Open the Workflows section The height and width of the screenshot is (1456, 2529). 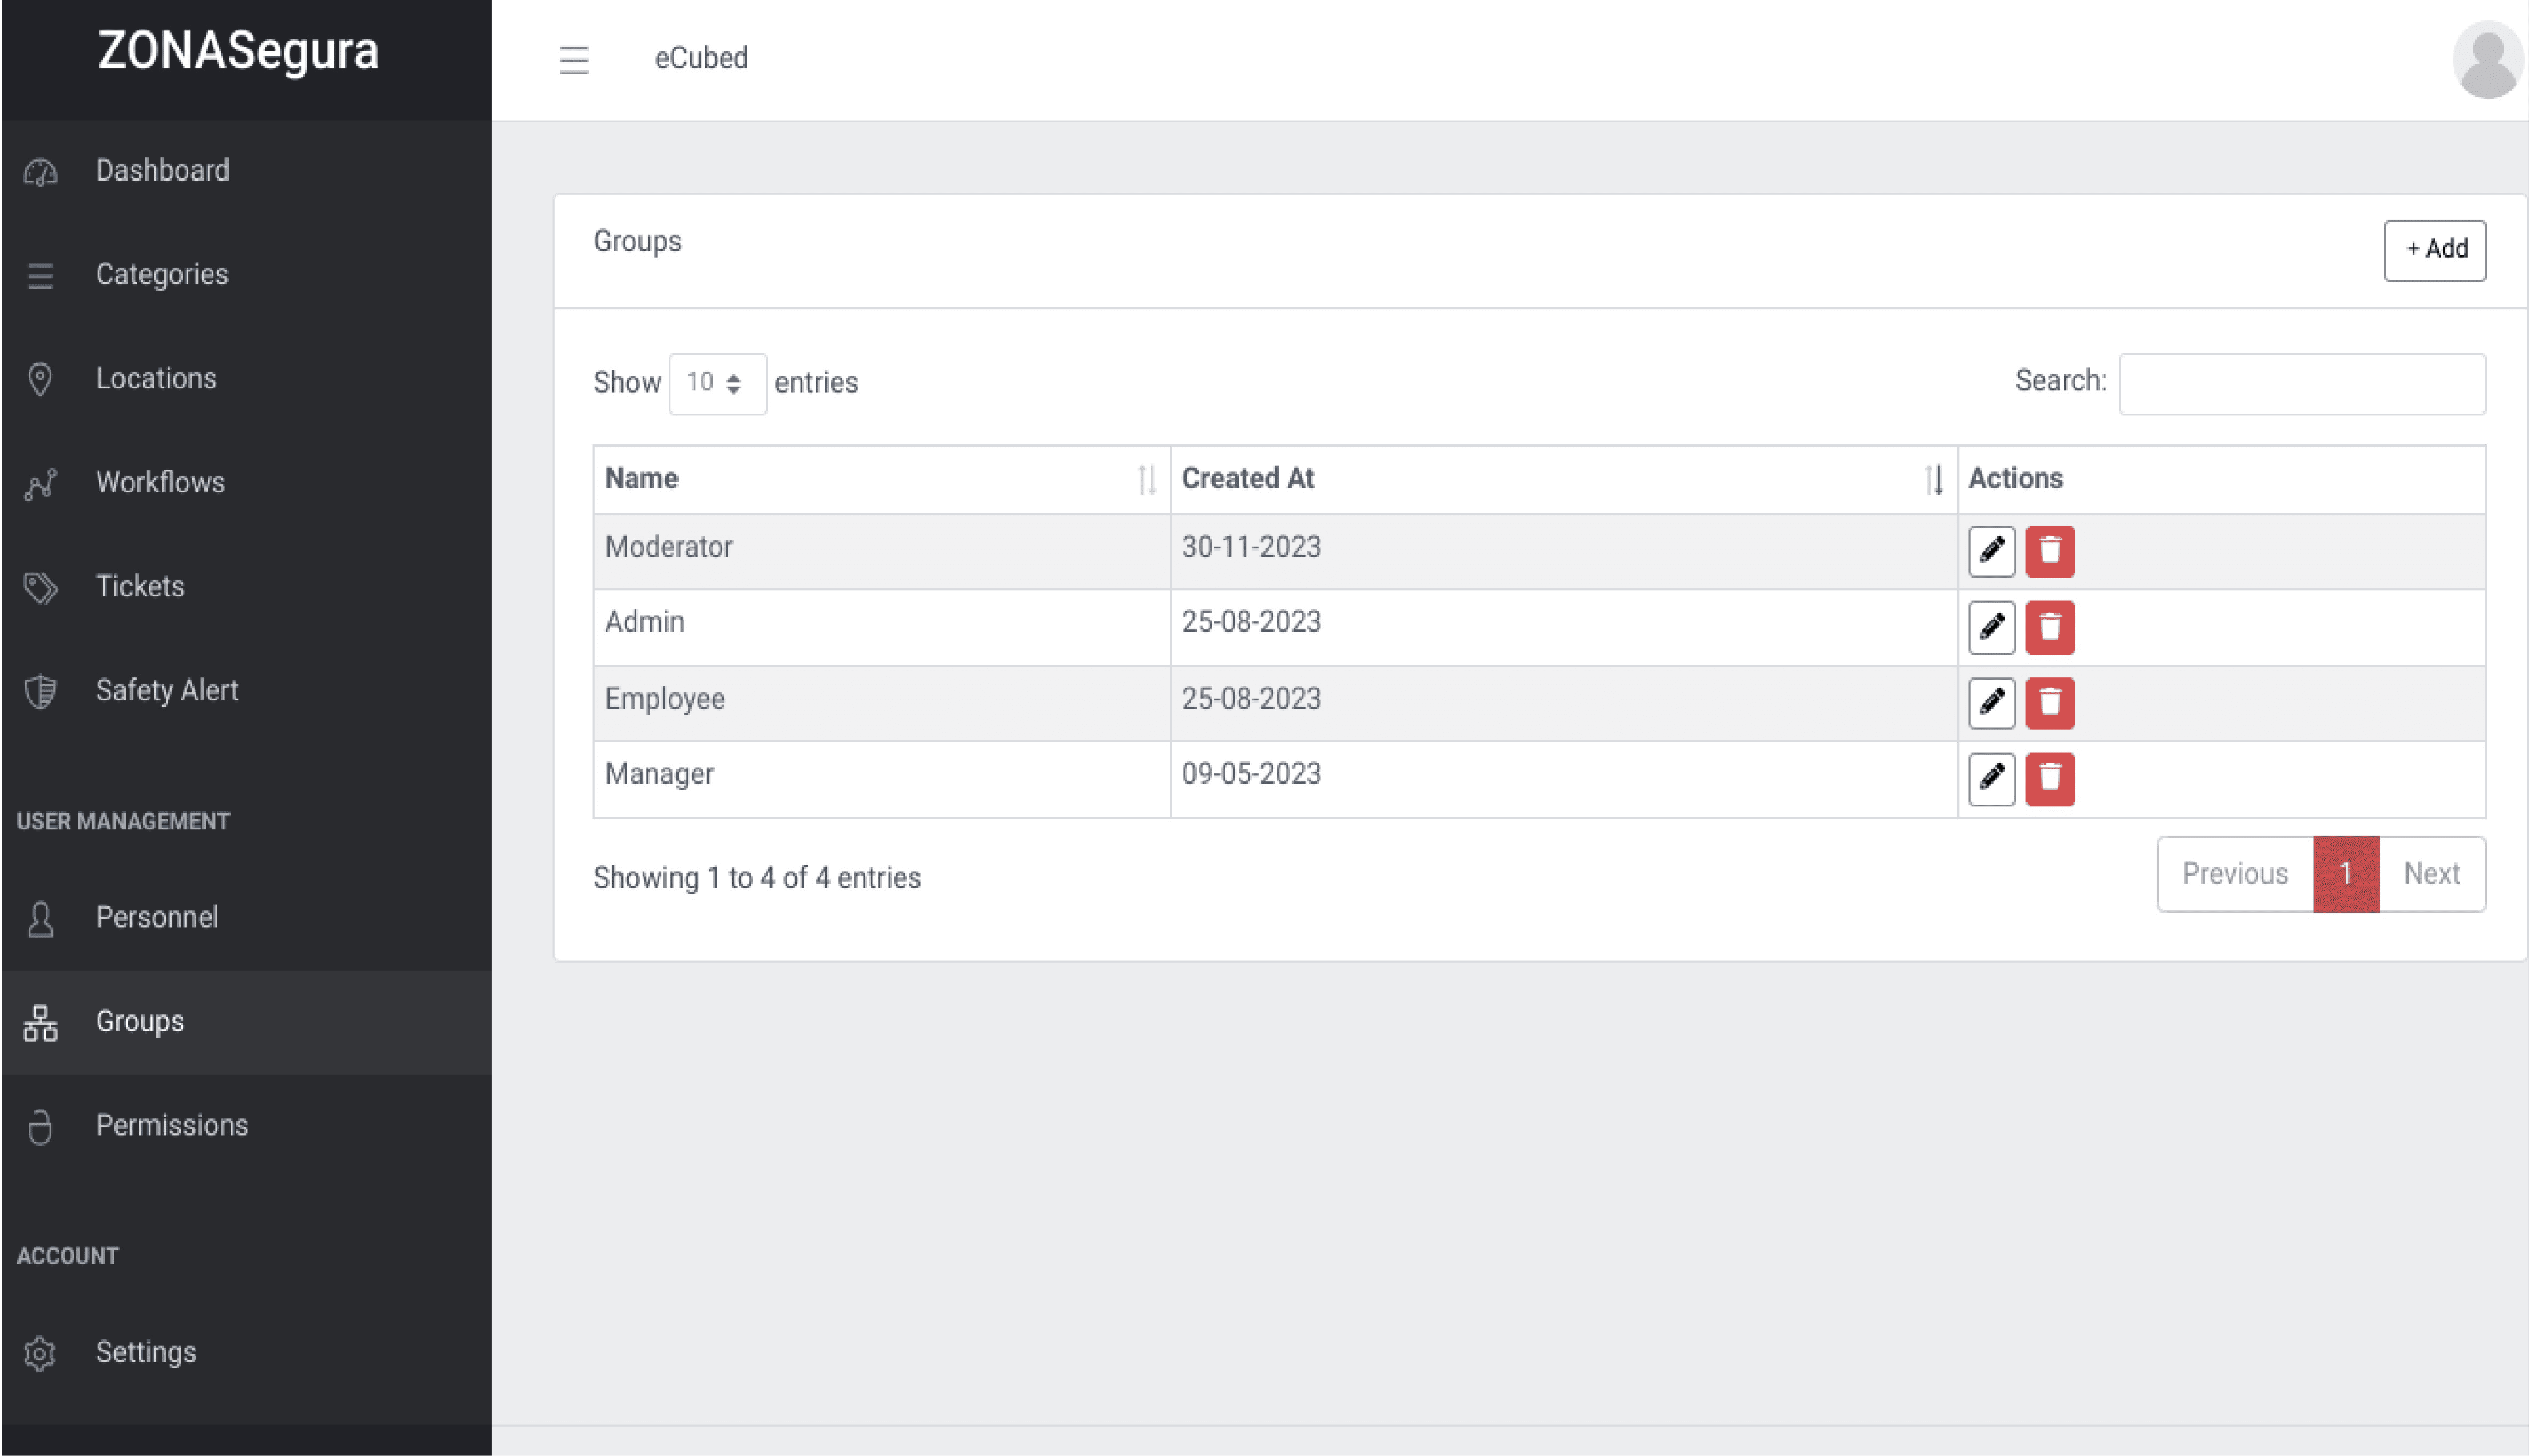pos(246,483)
